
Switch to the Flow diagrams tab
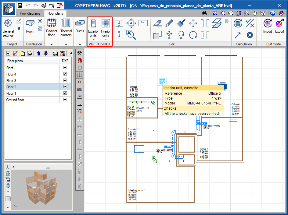point(30,13)
